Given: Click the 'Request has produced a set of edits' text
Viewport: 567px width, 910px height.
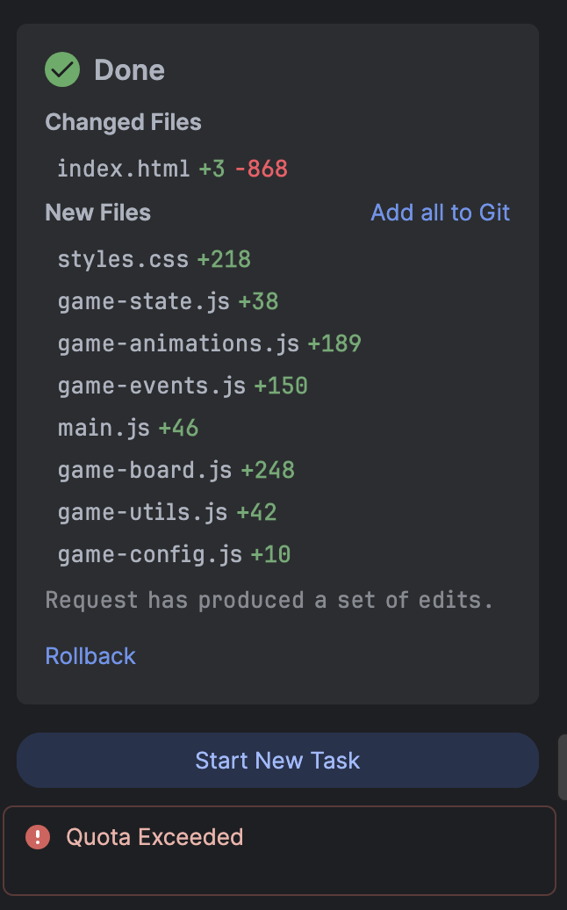Looking at the screenshot, I should tap(269, 600).
